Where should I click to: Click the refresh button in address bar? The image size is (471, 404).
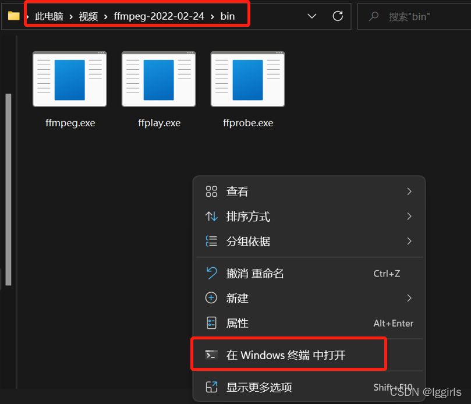click(338, 16)
